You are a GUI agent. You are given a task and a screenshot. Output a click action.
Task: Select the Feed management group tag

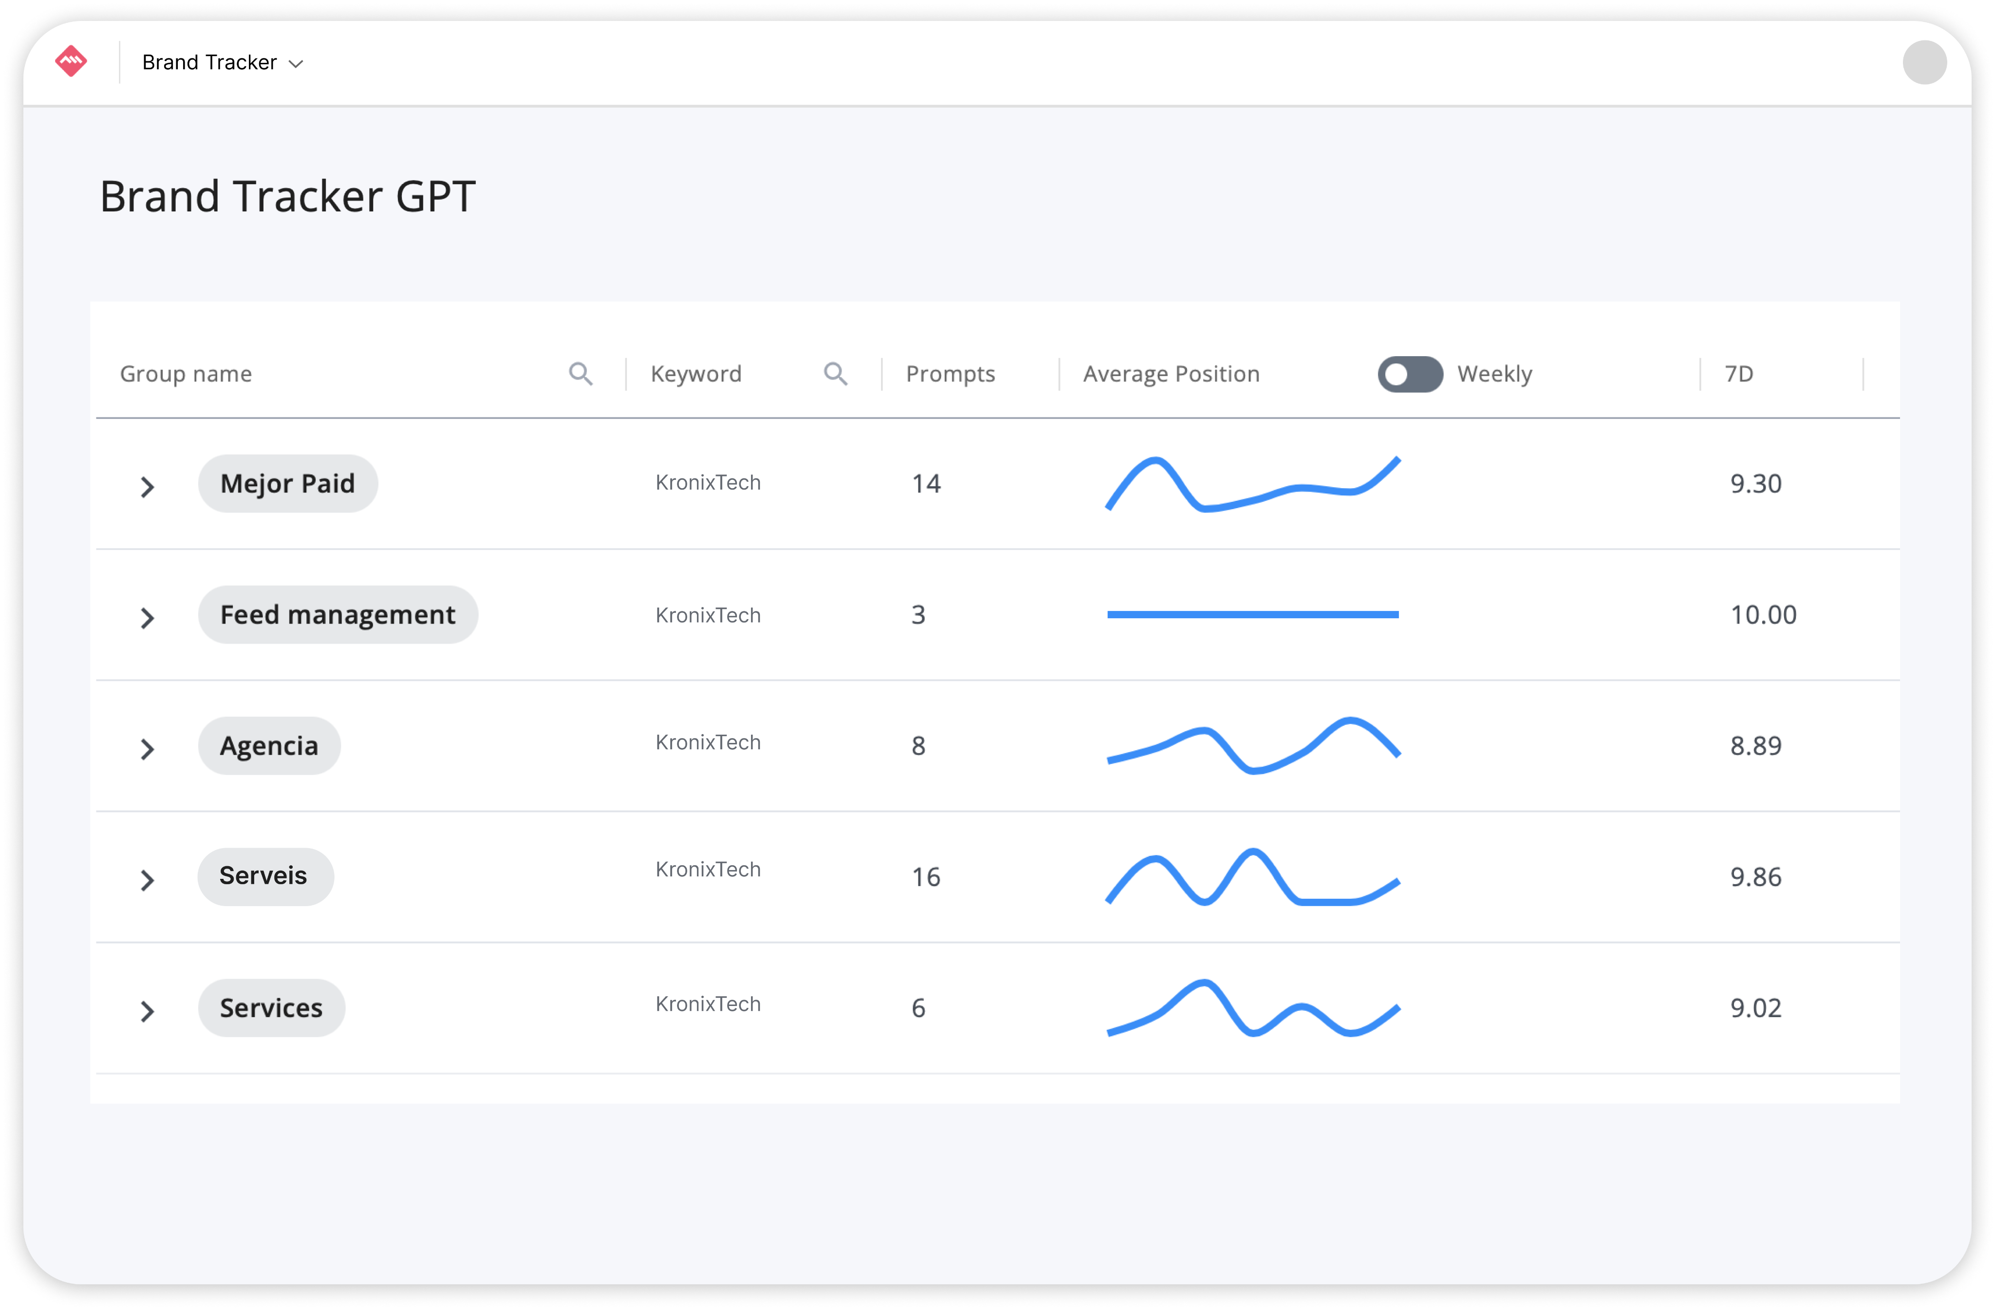pyautogui.click(x=338, y=615)
